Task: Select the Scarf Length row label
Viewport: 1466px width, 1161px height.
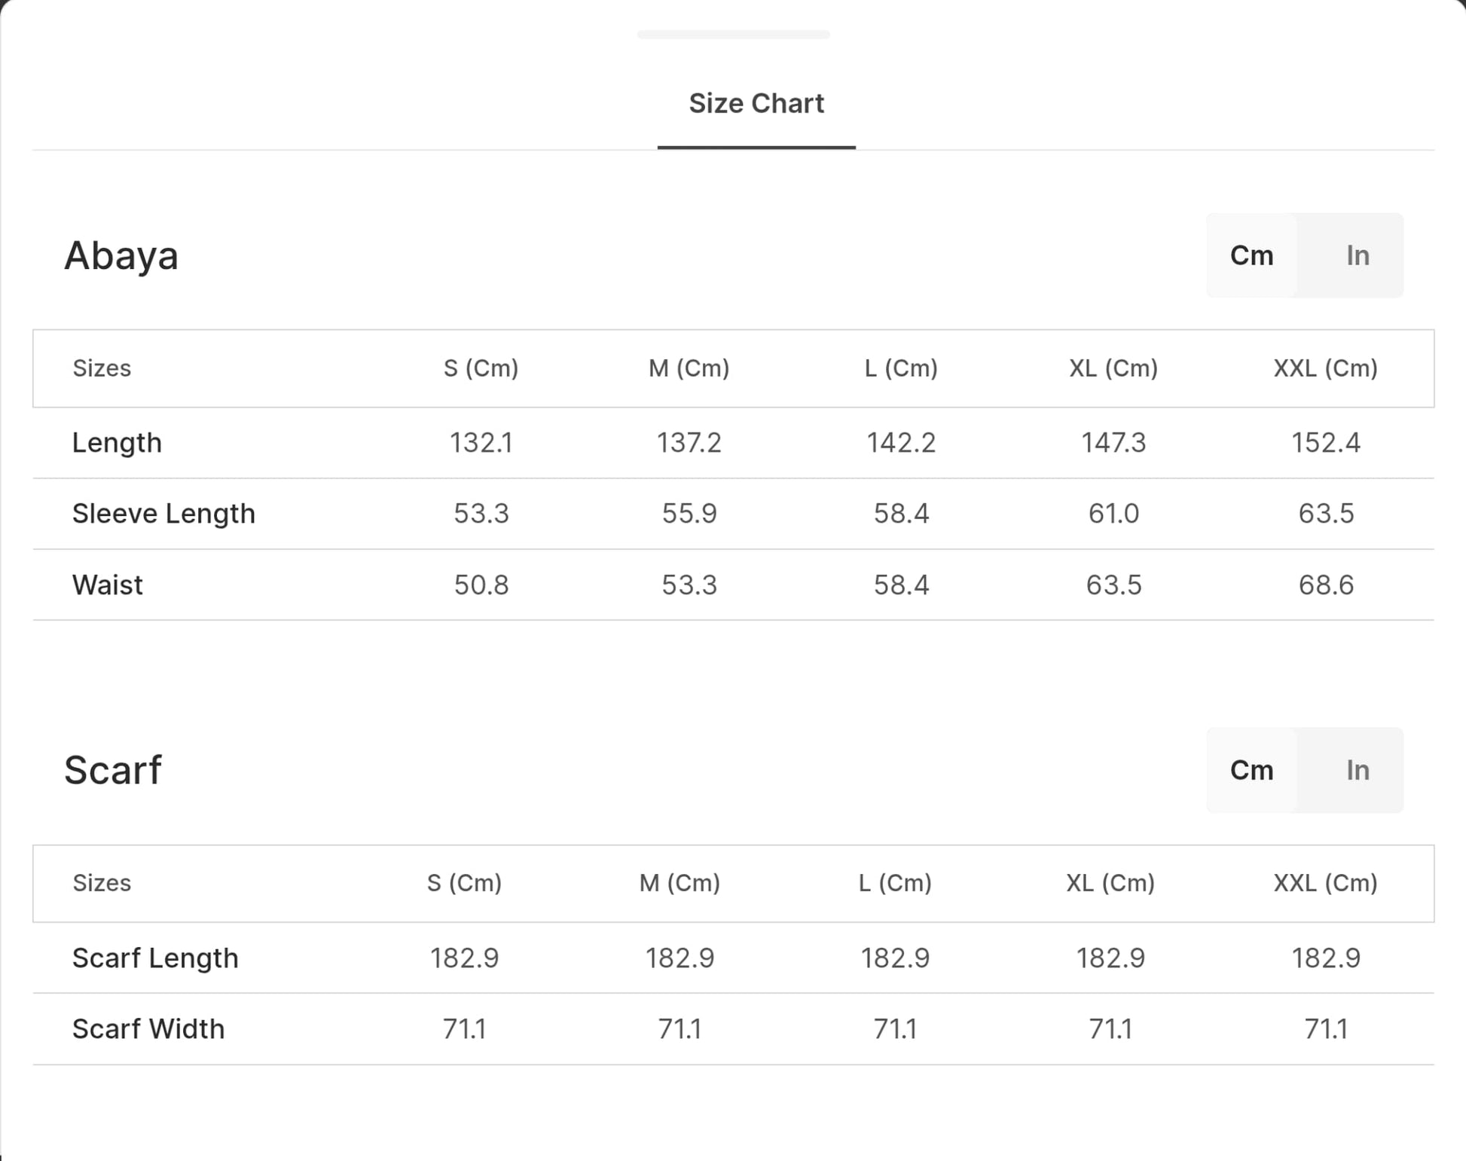Action: point(155,958)
